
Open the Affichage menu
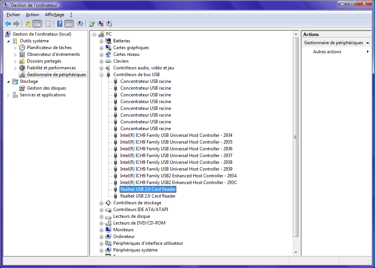point(54,15)
